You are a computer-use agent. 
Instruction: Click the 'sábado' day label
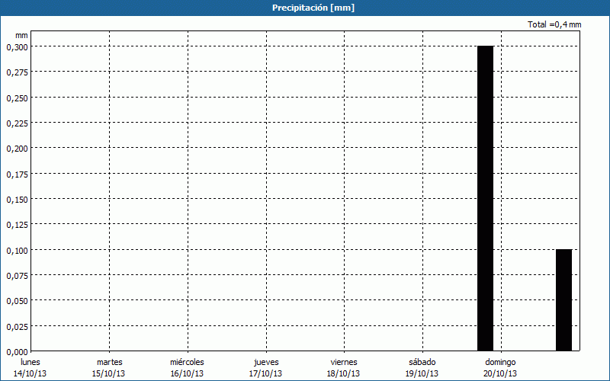(422, 362)
